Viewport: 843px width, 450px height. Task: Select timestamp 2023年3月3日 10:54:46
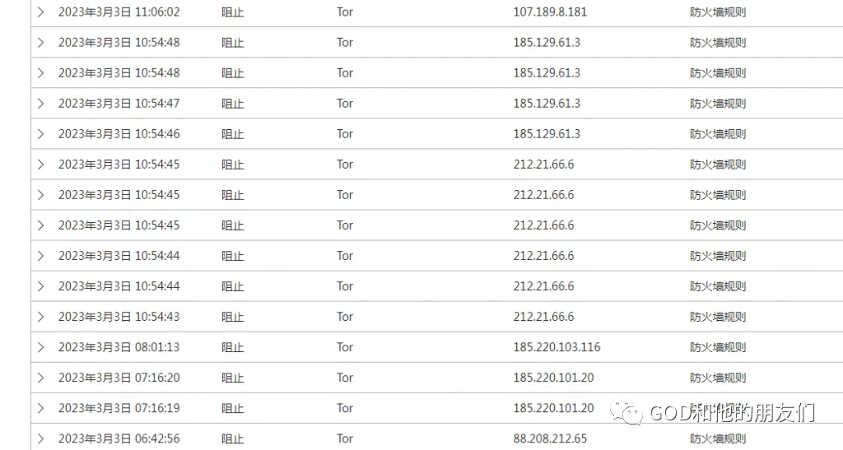pyautogui.click(x=119, y=134)
